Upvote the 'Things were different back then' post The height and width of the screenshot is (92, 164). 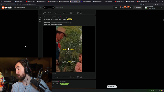(x=40, y=17)
